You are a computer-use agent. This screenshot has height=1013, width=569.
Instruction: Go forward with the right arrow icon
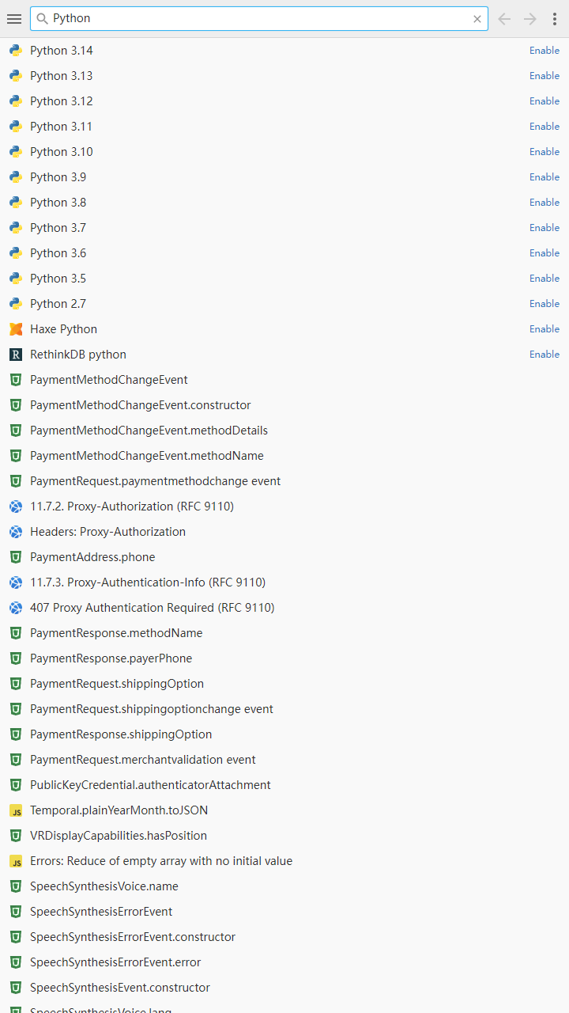[530, 19]
